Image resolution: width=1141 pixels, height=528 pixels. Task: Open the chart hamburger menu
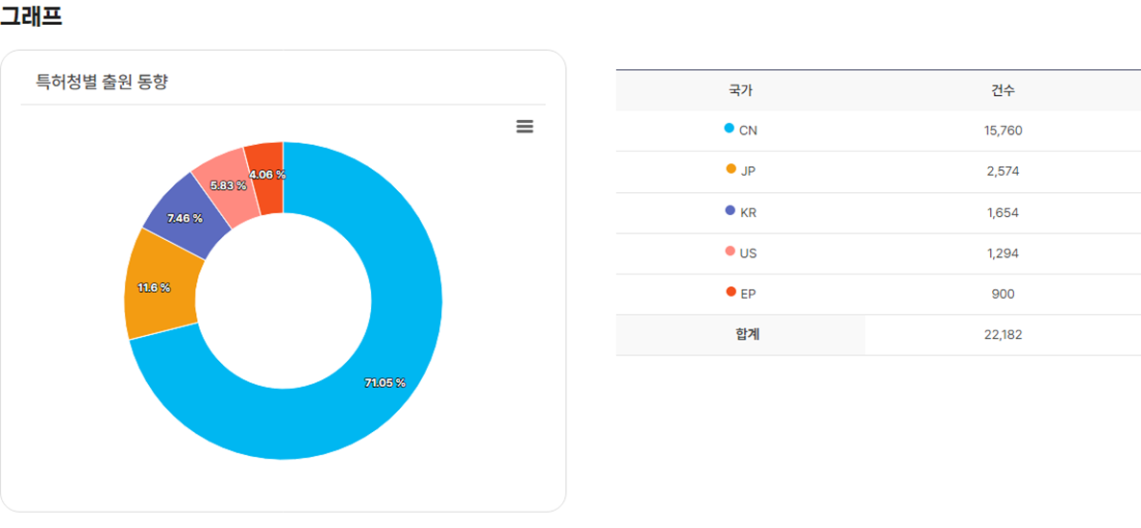point(525,127)
